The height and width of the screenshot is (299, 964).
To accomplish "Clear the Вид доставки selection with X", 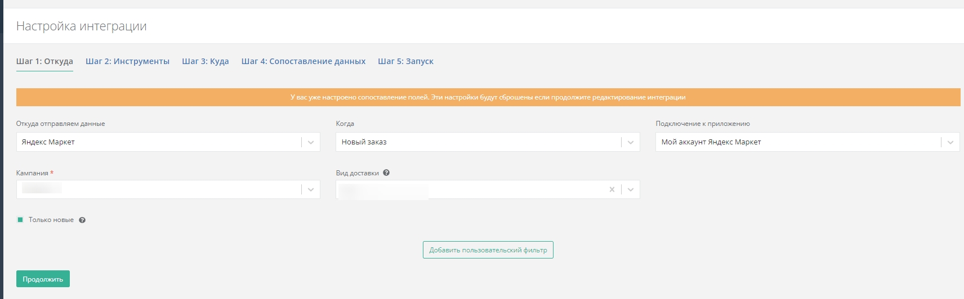I will click(612, 189).
